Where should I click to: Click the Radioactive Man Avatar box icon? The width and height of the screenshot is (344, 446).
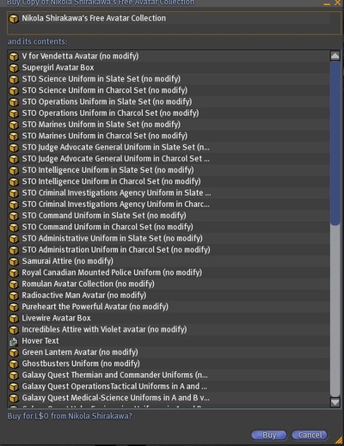pyautogui.click(x=14, y=296)
